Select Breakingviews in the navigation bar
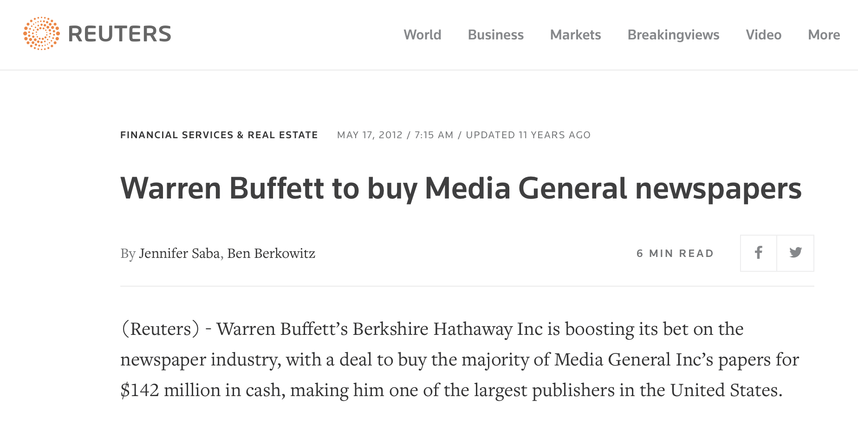858x423 pixels. (674, 35)
